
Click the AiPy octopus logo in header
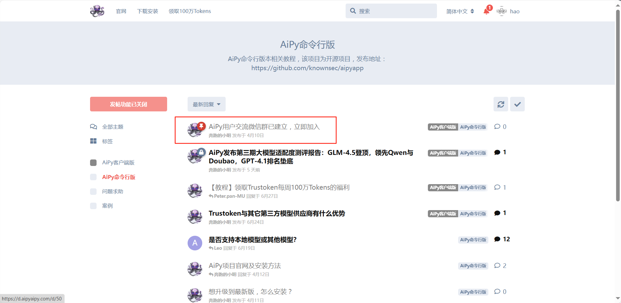tap(97, 11)
